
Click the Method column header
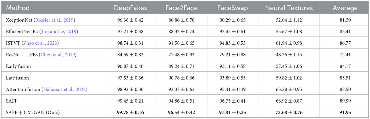coord(18,8)
